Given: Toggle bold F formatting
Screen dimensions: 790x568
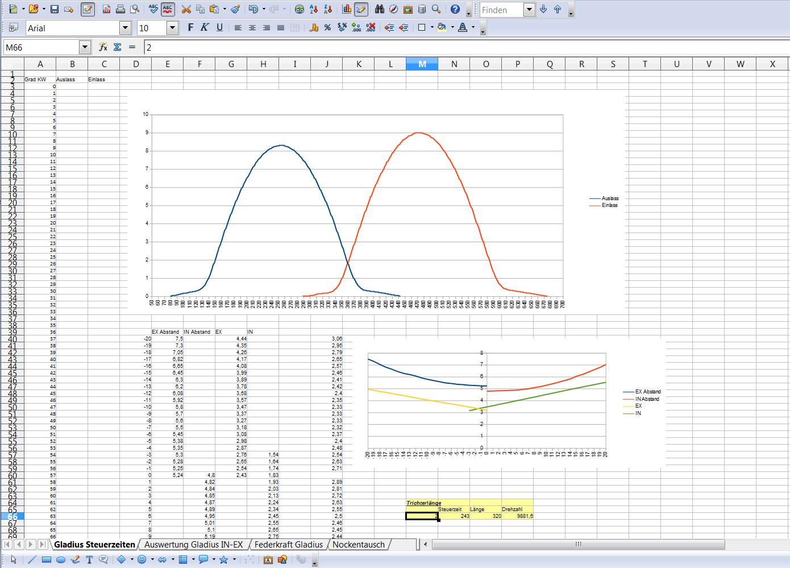Looking at the screenshot, I should pos(190,27).
